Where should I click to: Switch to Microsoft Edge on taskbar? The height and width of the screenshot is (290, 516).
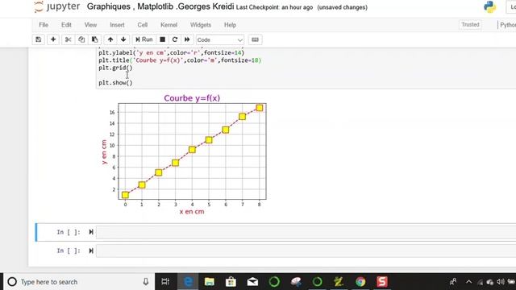point(188,282)
